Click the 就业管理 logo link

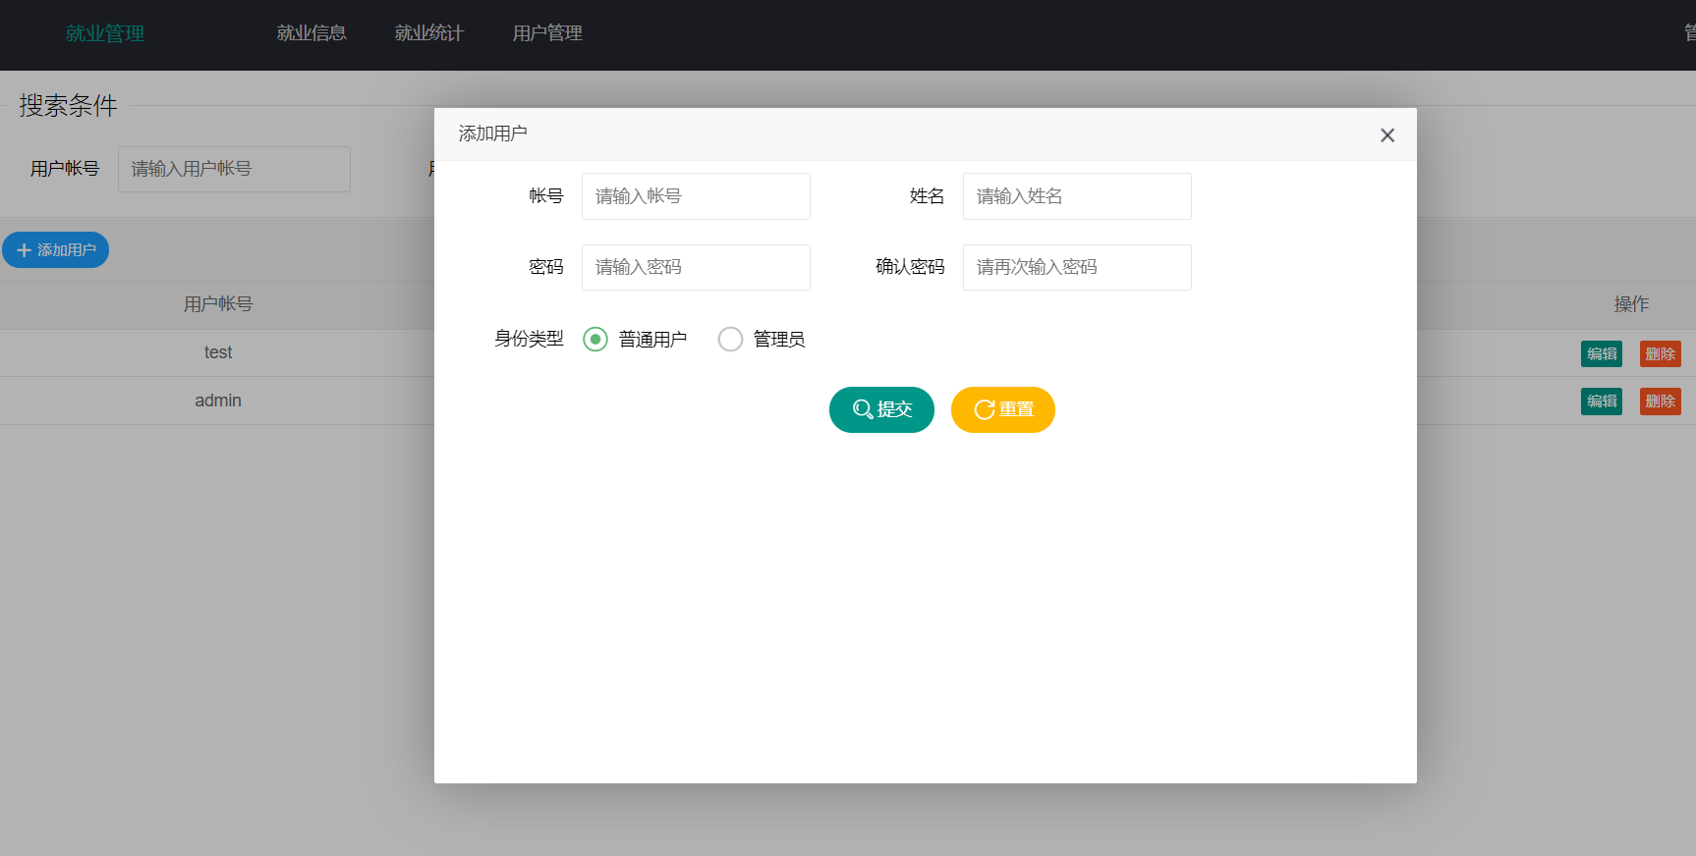(105, 33)
